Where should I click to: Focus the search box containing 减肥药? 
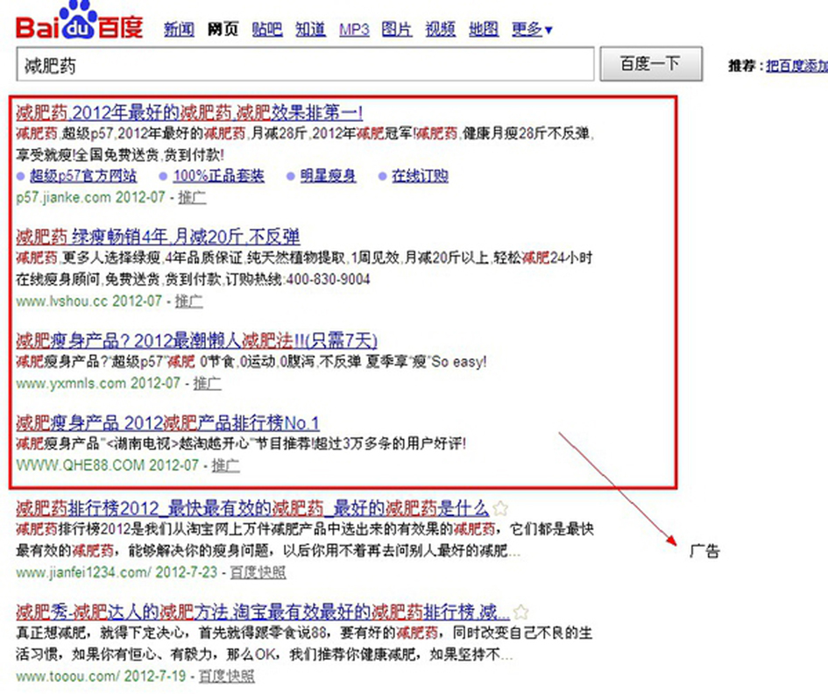(x=305, y=65)
